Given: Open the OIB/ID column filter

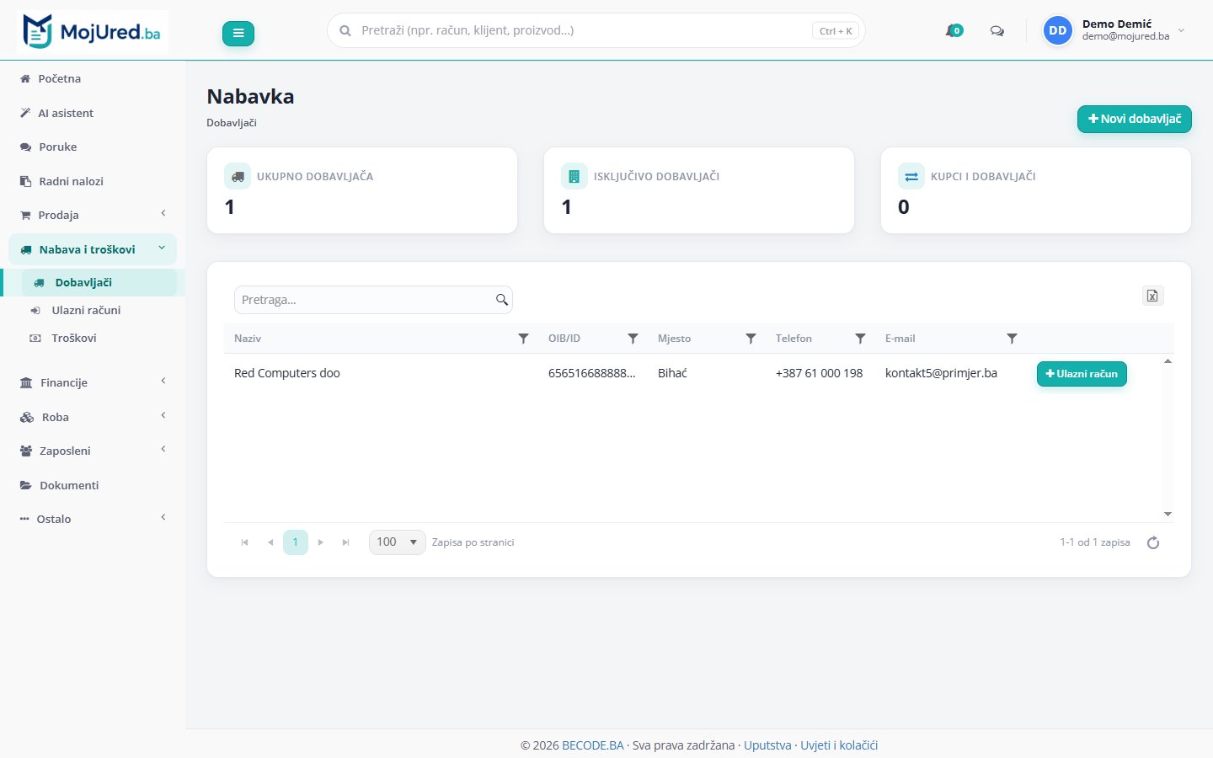Looking at the screenshot, I should tap(633, 339).
